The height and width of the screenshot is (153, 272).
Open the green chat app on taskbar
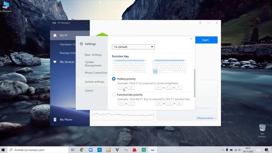(144, 150)
